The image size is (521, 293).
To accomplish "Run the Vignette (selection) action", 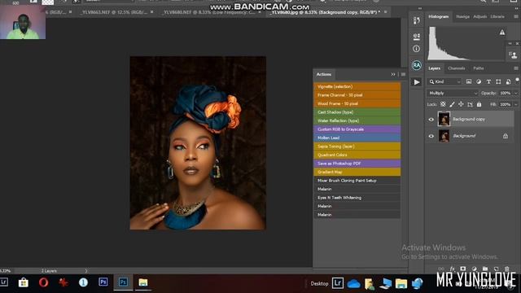I will [x=357, y=87].
